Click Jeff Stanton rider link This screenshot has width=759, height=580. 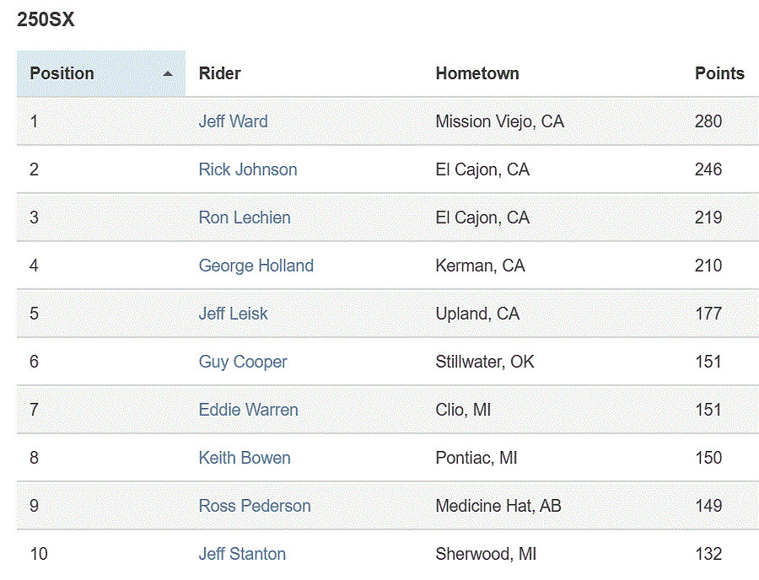pyautogui.click(x=242, y=554)
